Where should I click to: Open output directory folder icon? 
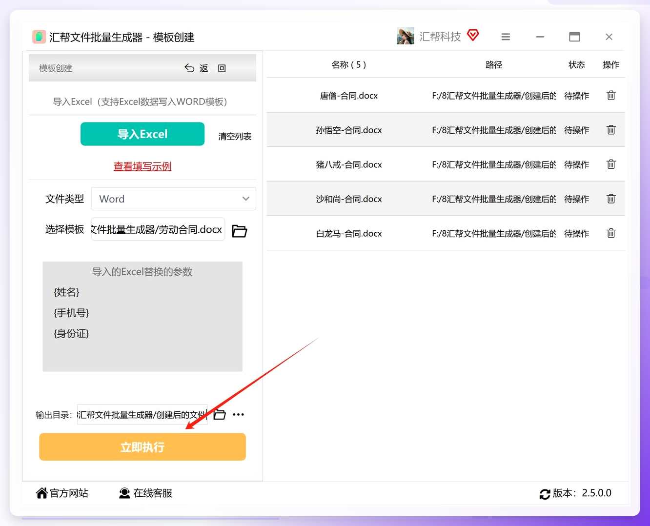220,414
